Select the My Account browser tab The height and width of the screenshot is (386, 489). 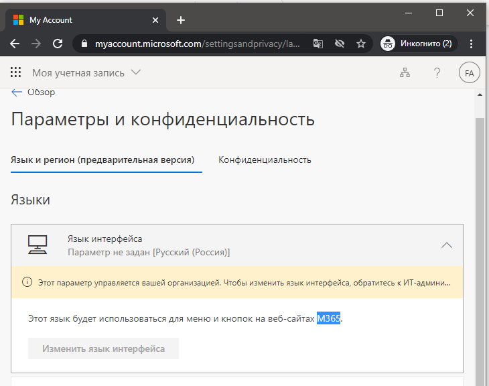pos(86,20)
